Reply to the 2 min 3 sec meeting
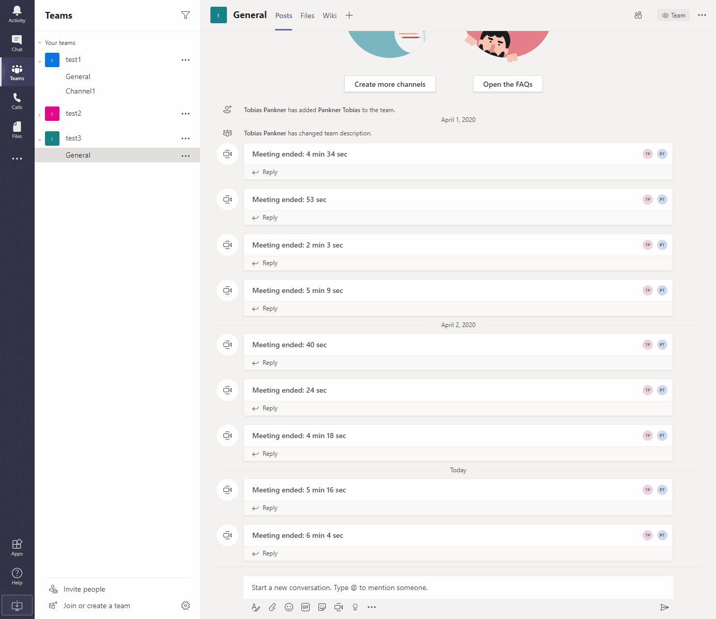This screenshot has height=619, width=716. click(x=265, y=263)
